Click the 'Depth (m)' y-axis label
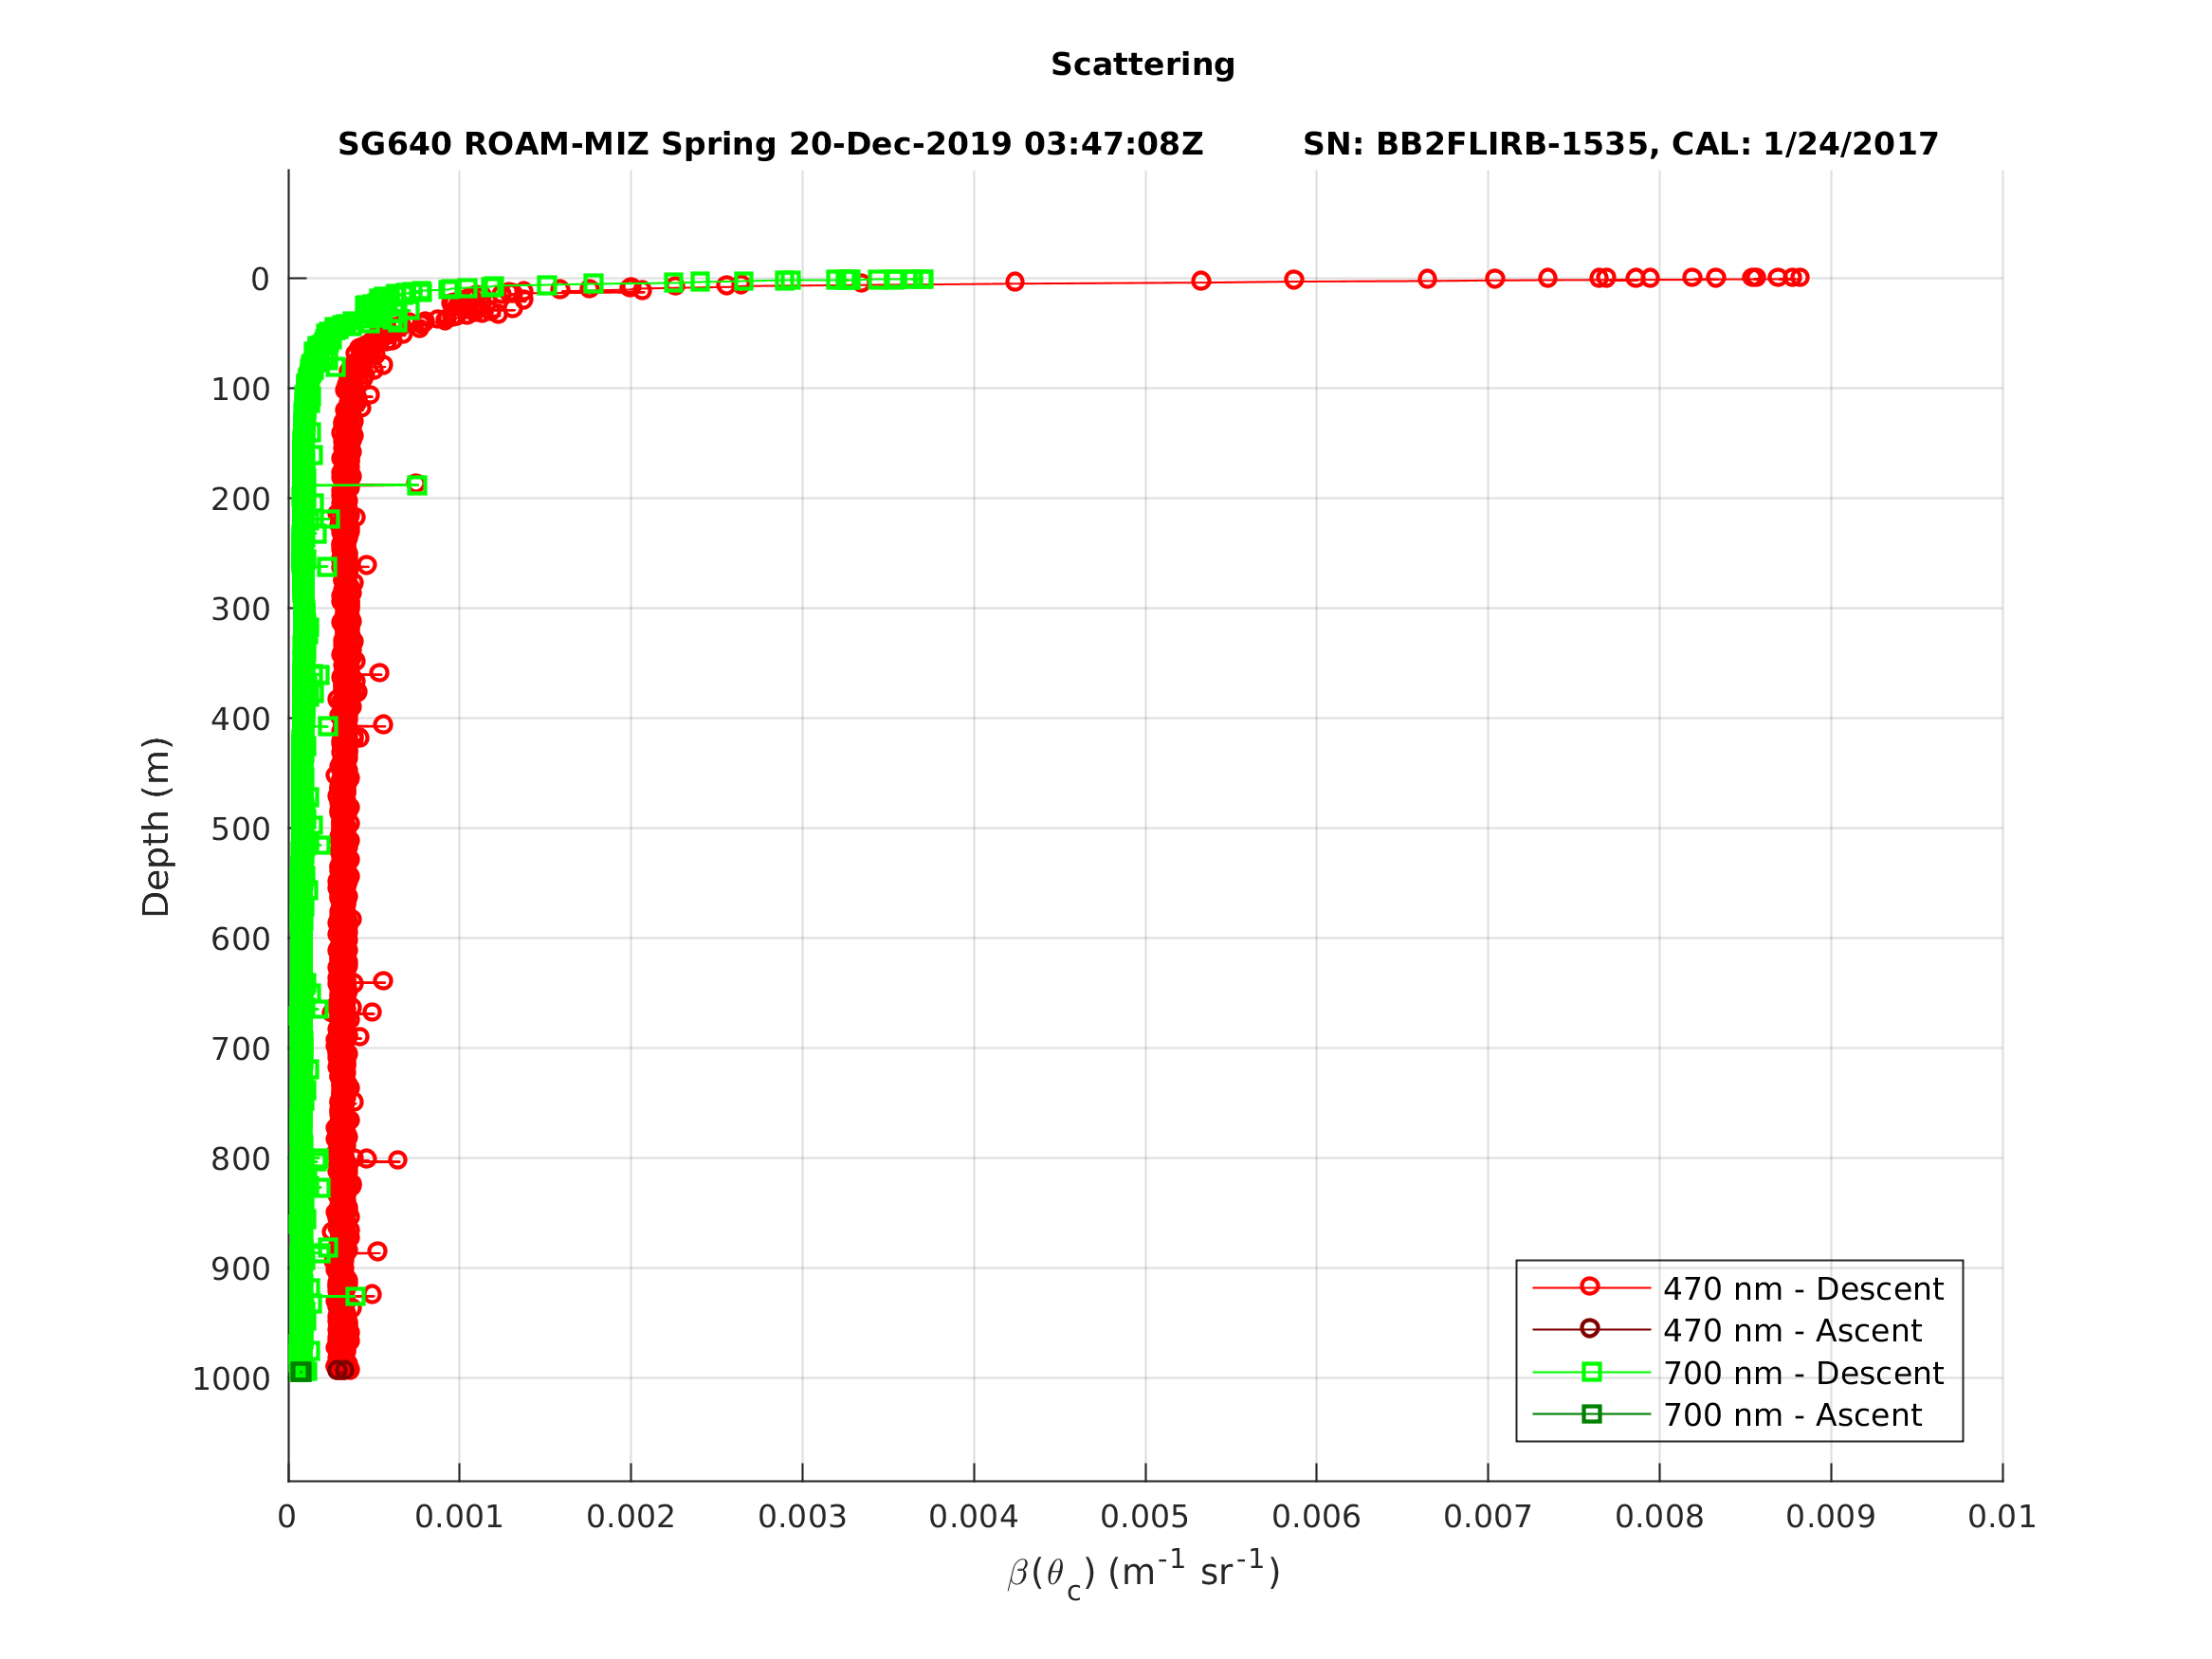 coord(156,827)
